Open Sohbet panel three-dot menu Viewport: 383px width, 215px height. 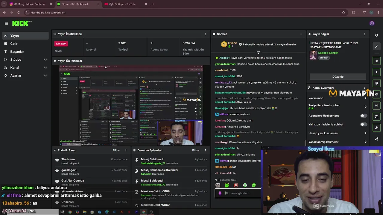pos(301,34)
